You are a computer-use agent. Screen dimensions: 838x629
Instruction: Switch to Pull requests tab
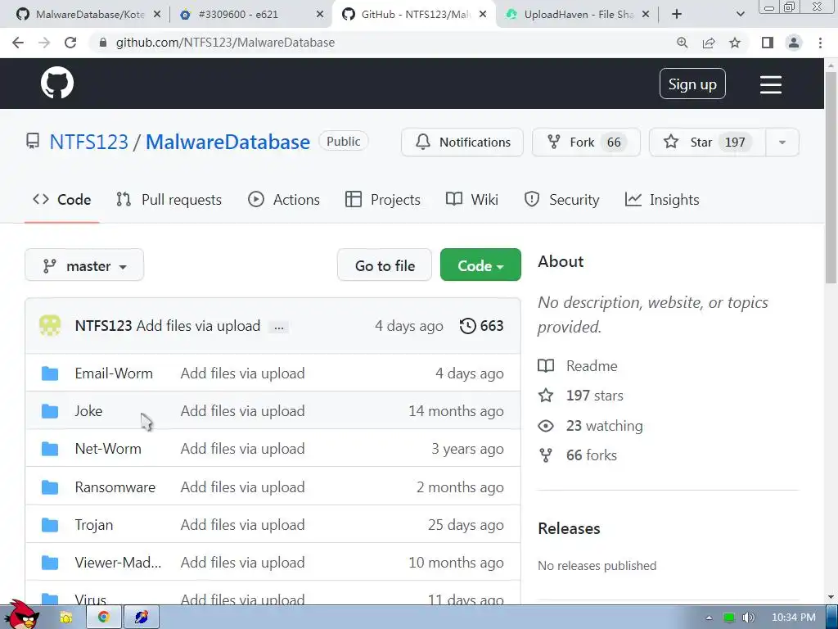coord(169,200)
